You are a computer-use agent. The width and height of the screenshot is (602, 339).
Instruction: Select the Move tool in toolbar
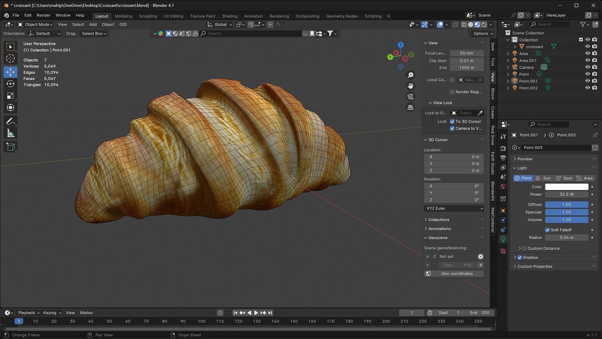[x=10, y=72]
